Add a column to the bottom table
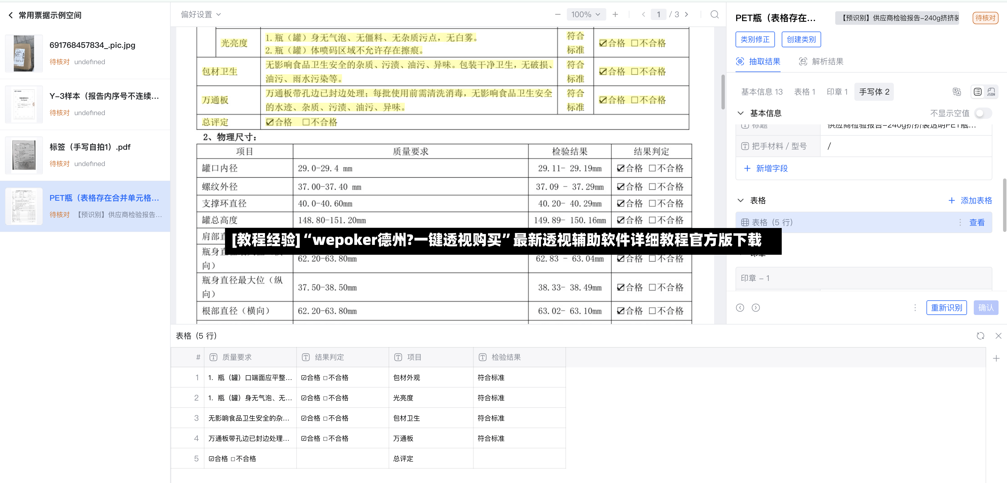Image resolution: width=1007 pixels, height=483 pixels. (x=996, y=358)
